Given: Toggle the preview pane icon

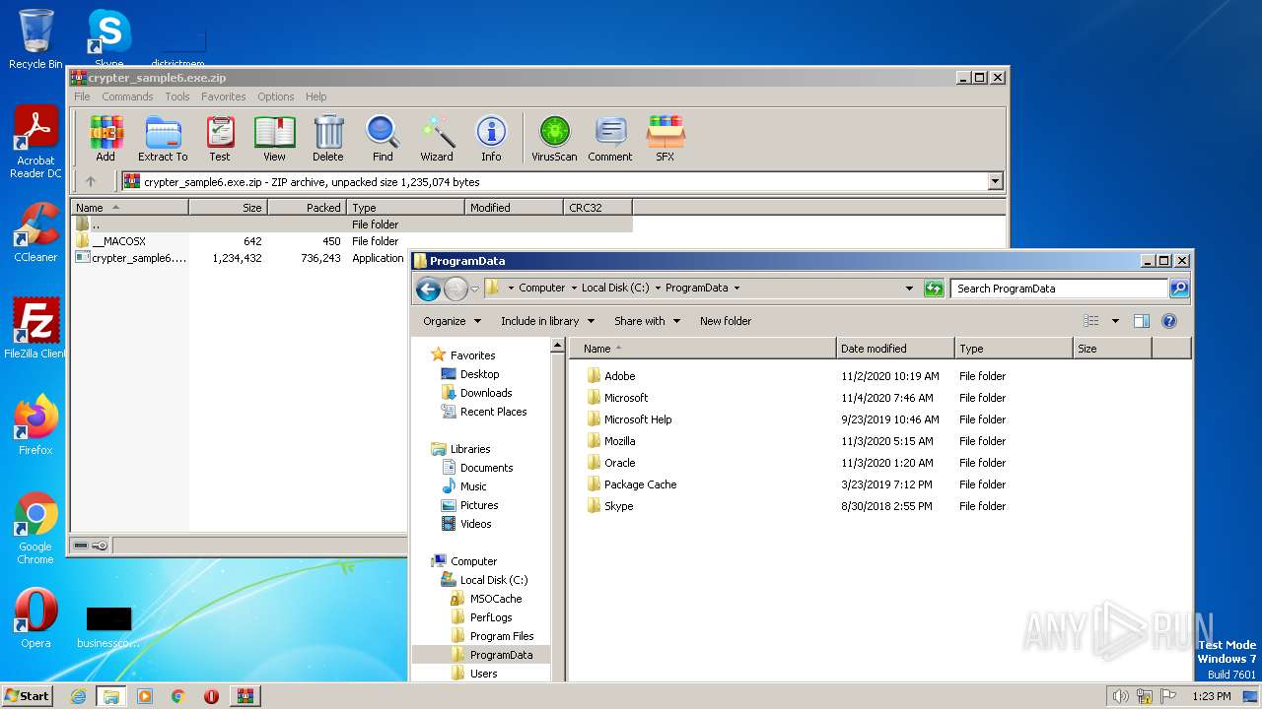Looking at the screenshot, I should (1142, 321).
